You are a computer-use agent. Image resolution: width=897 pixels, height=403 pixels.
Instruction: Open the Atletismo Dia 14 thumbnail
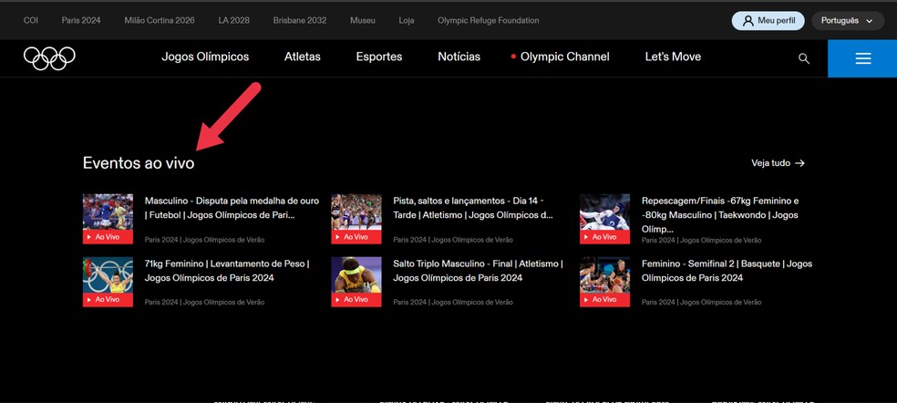[356, 219]
